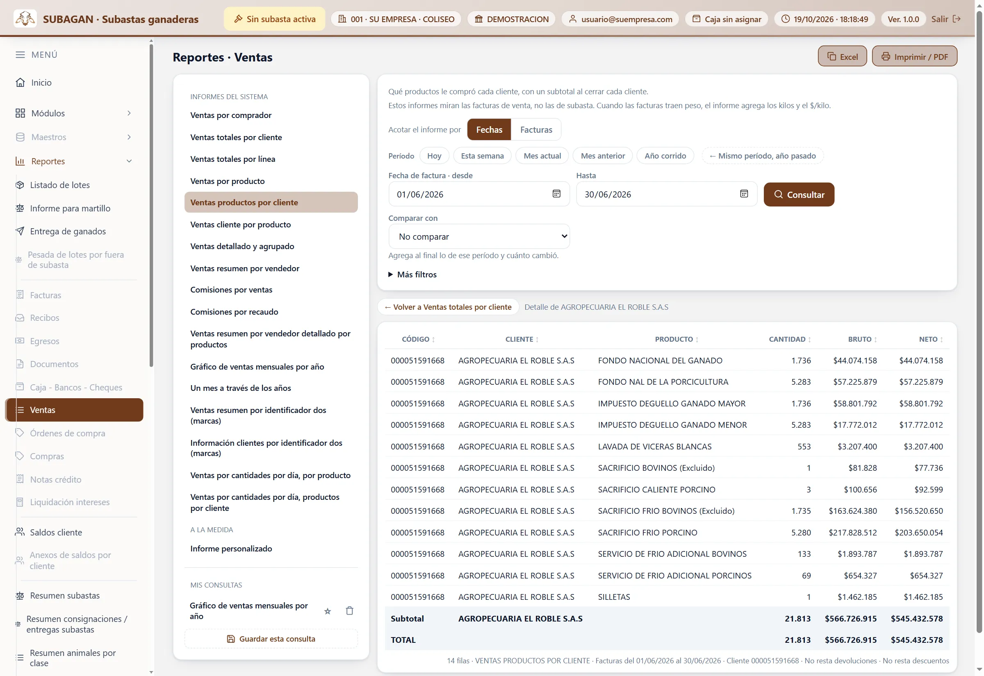Screen dimensions: 984x676
Task: Click the Salir logout icon
Action: point(957,18)
